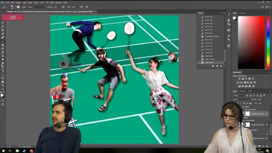
Task: Create new snapshot in History panel
Action: click(x=217, y=66)
